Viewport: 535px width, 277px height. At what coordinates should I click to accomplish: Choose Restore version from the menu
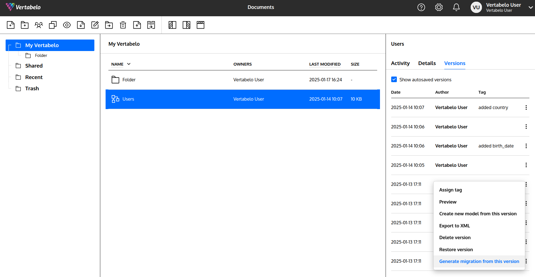coord(456,250)
